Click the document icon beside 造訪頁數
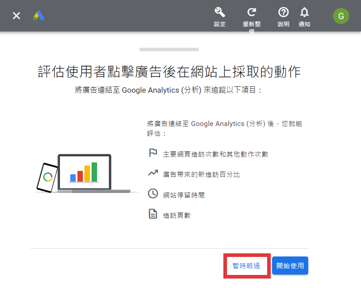 (153, 214)
